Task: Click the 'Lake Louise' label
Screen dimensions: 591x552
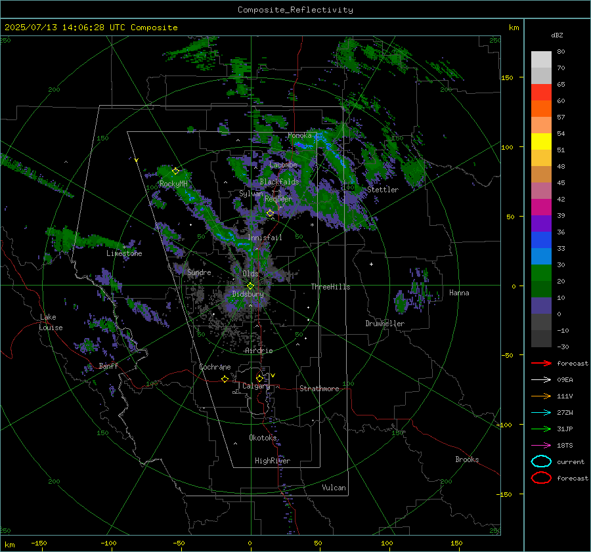Action: click(x=51, y=322)
